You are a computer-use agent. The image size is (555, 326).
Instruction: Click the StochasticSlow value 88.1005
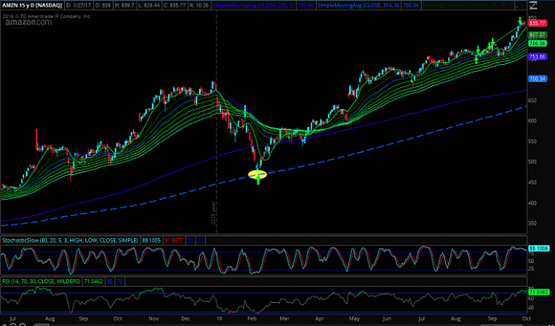(x=151, y=241)
